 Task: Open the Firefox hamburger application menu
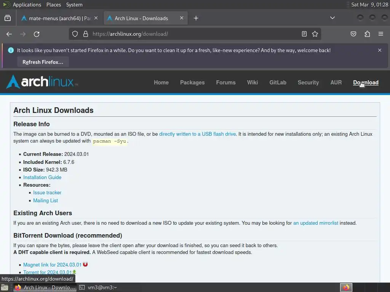[381, 34]
